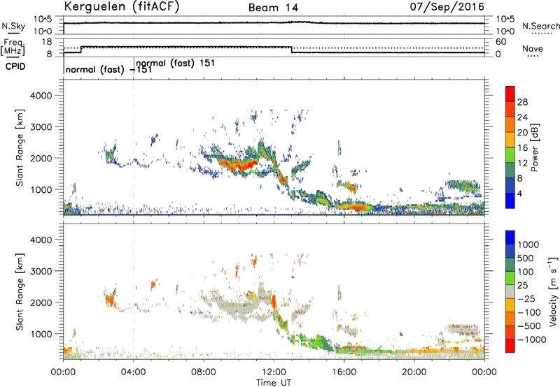Screen dimensions: 560x387
Task: Click the '60' Nave axis value
Action: click(500, 42)
